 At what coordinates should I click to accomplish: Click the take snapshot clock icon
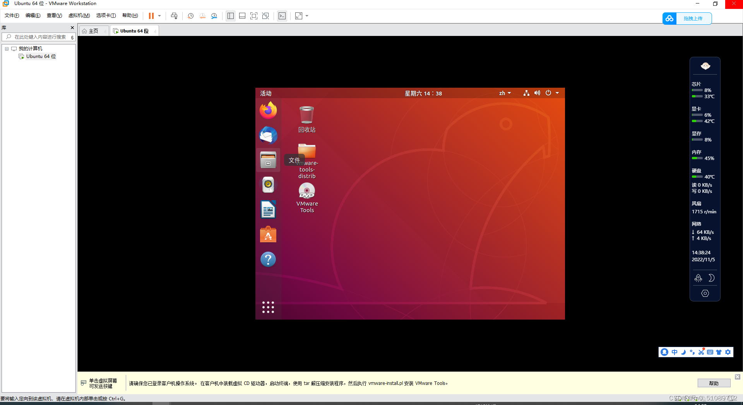(190, 16)
